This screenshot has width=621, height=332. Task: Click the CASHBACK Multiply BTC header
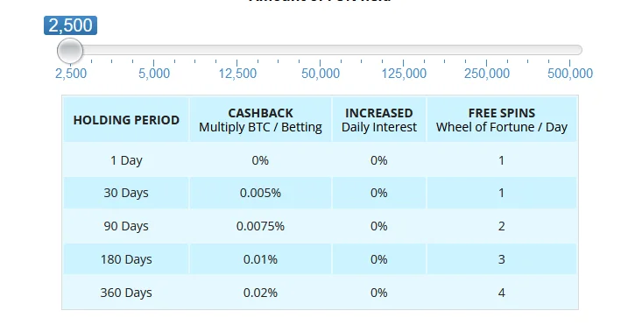260,120
